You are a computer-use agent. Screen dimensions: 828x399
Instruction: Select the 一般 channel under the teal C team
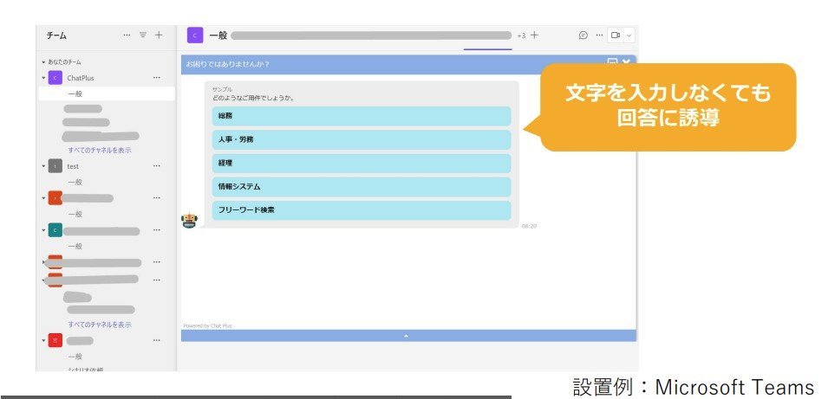(x=75, y=246)
